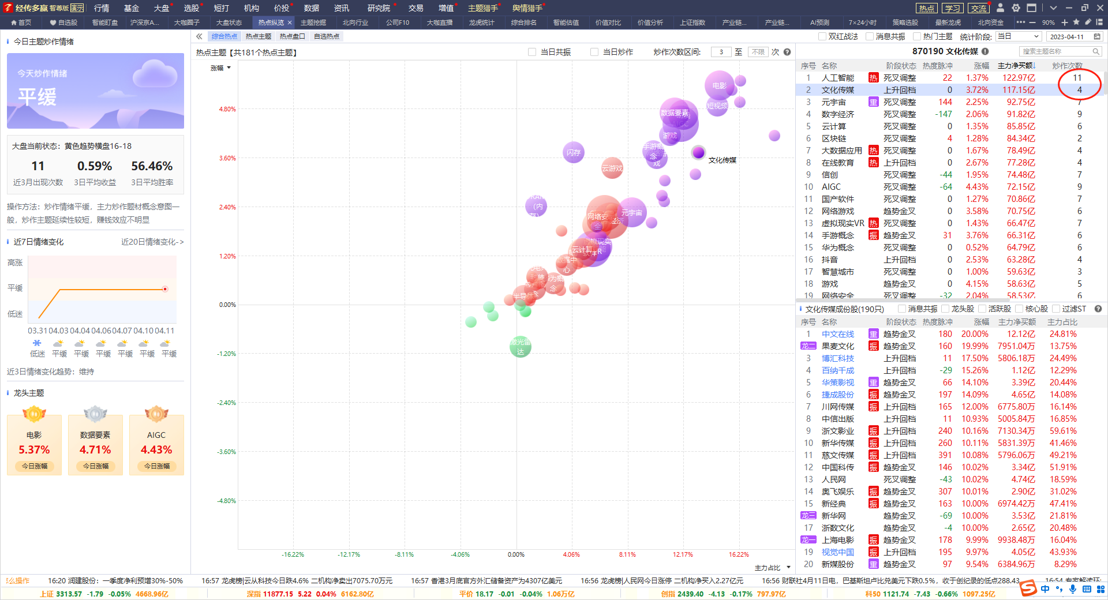Viewport: 1108px width, 600px height.
Task: Click the star favorite icon in tab bar
Action: 1076,22
